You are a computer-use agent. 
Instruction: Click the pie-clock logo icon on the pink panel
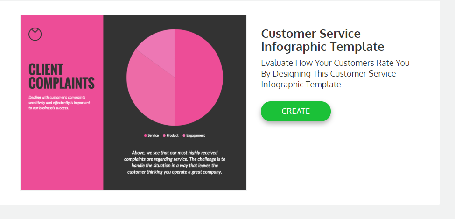pos(35,34)
